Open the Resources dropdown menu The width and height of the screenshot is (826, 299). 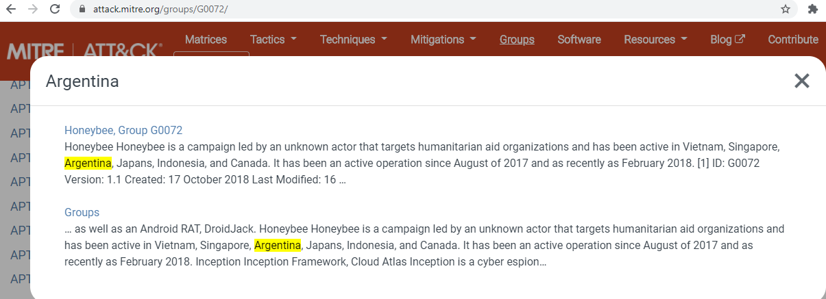click(655, 40)
